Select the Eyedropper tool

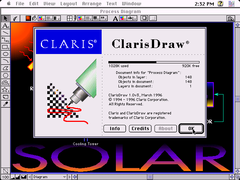5,104
